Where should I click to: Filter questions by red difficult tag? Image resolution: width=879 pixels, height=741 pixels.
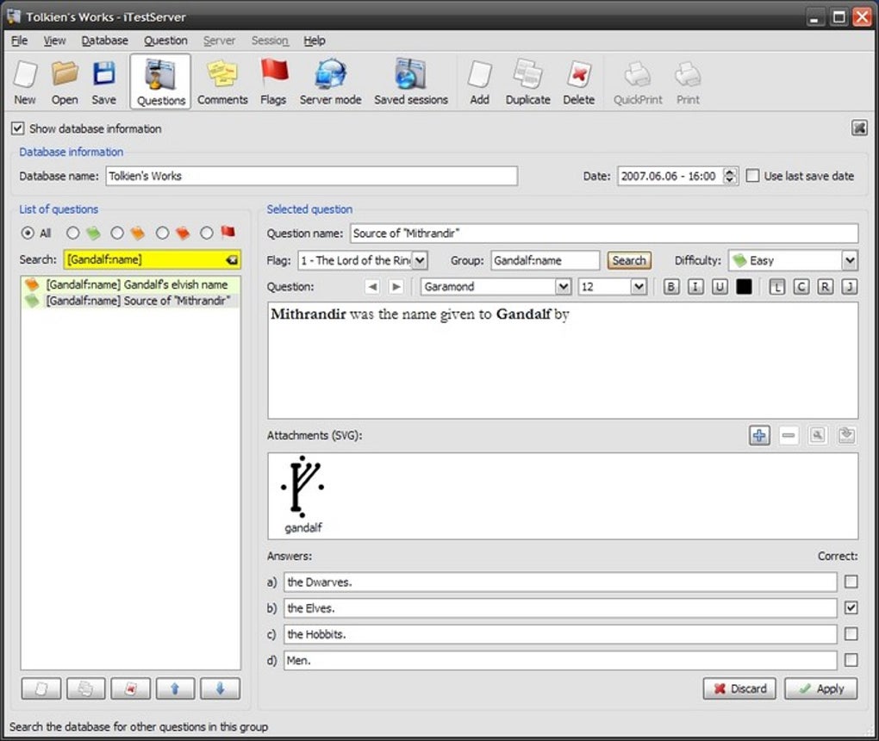point(162,233)
